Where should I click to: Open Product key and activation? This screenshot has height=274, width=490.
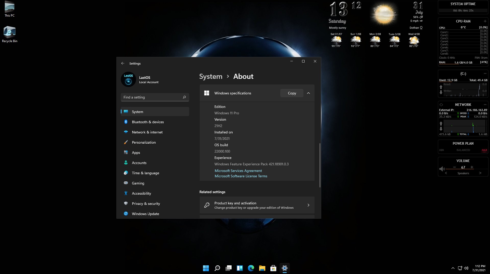tap(257, 205)
